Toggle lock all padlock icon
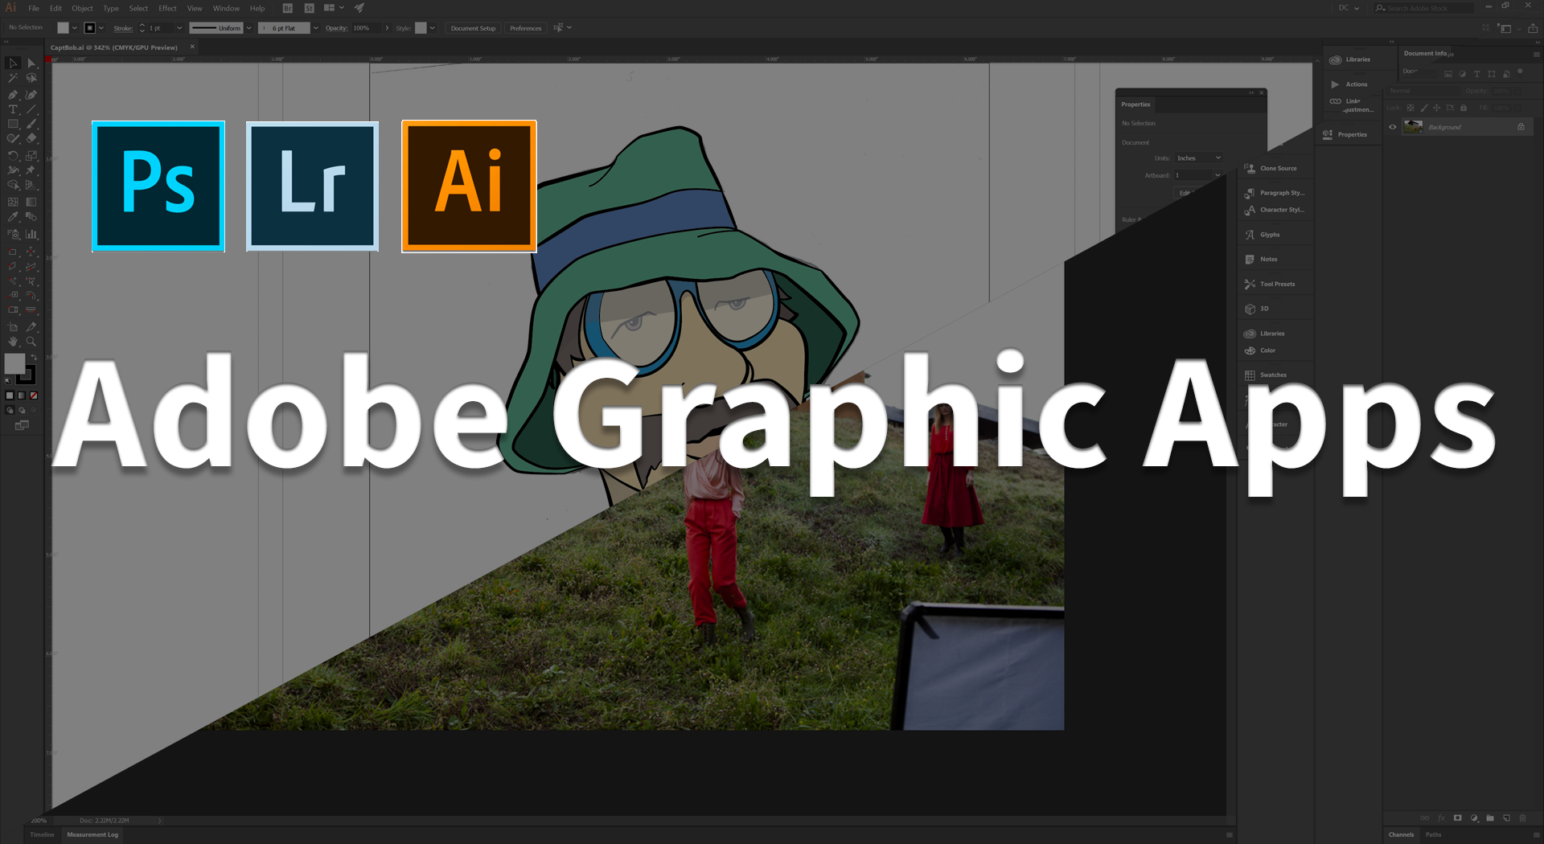 tap(1464, 108)
